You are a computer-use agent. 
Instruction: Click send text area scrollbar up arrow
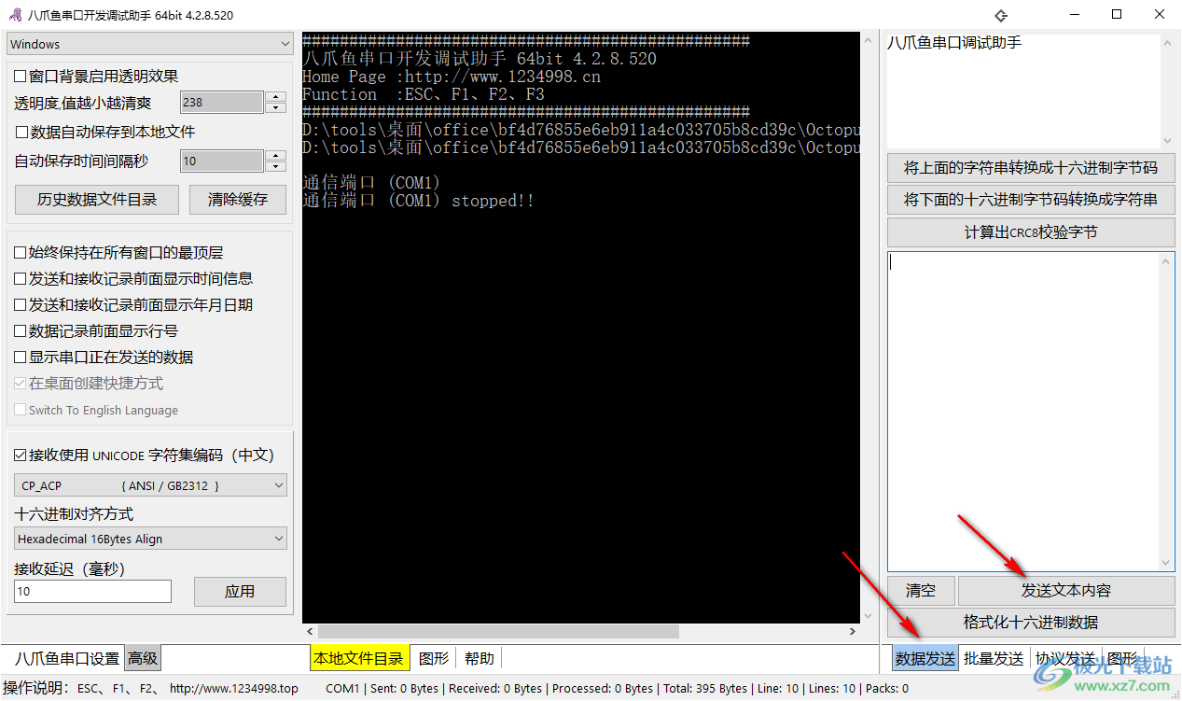pos(1166,259)
